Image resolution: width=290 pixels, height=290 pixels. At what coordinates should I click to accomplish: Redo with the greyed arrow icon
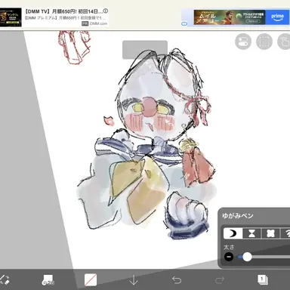coord(220,280)
